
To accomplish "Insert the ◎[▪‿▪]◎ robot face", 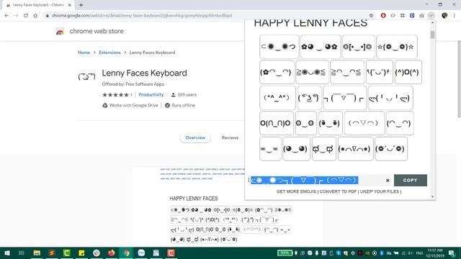I will click(359, 47).
